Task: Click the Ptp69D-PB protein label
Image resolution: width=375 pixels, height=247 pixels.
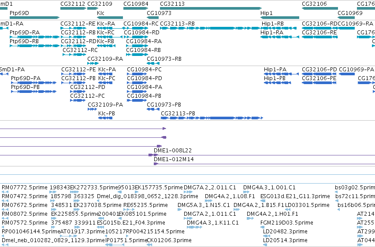Action: [x=26, y=87]
